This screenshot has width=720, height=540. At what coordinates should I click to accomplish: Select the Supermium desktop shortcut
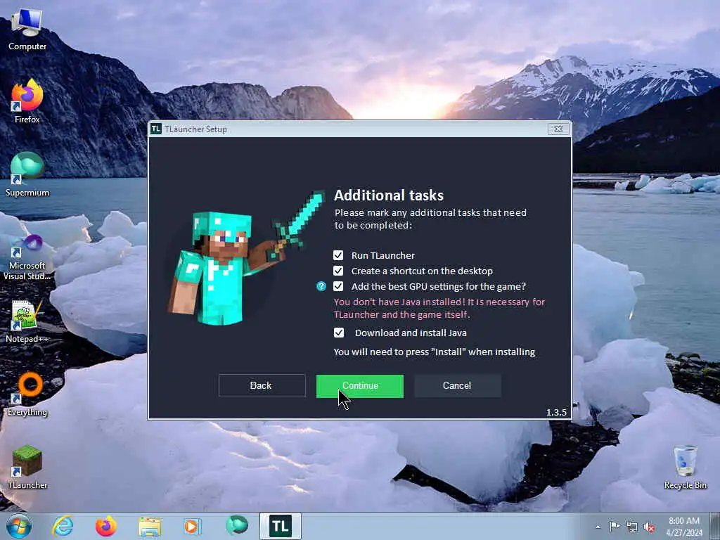(x=27, y=174)
